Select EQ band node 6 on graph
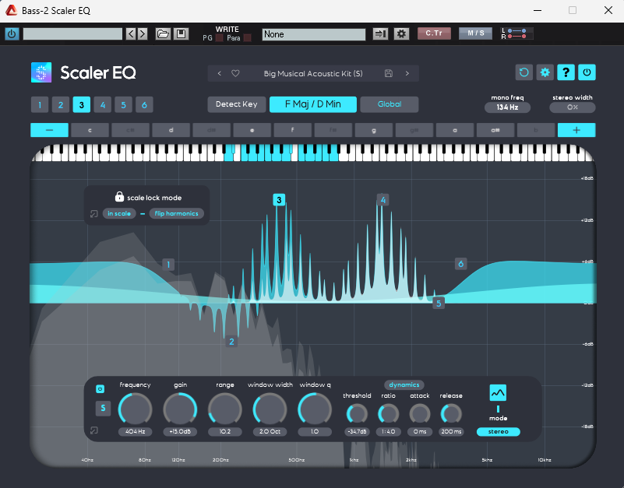Screen dimensions: 624x488 coord(461,264)
